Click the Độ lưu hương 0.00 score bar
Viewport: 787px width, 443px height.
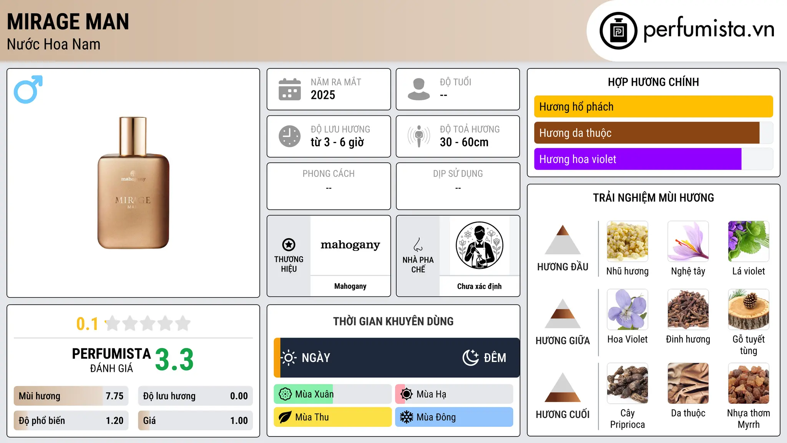pyautogui.click(x=196, y=396)
